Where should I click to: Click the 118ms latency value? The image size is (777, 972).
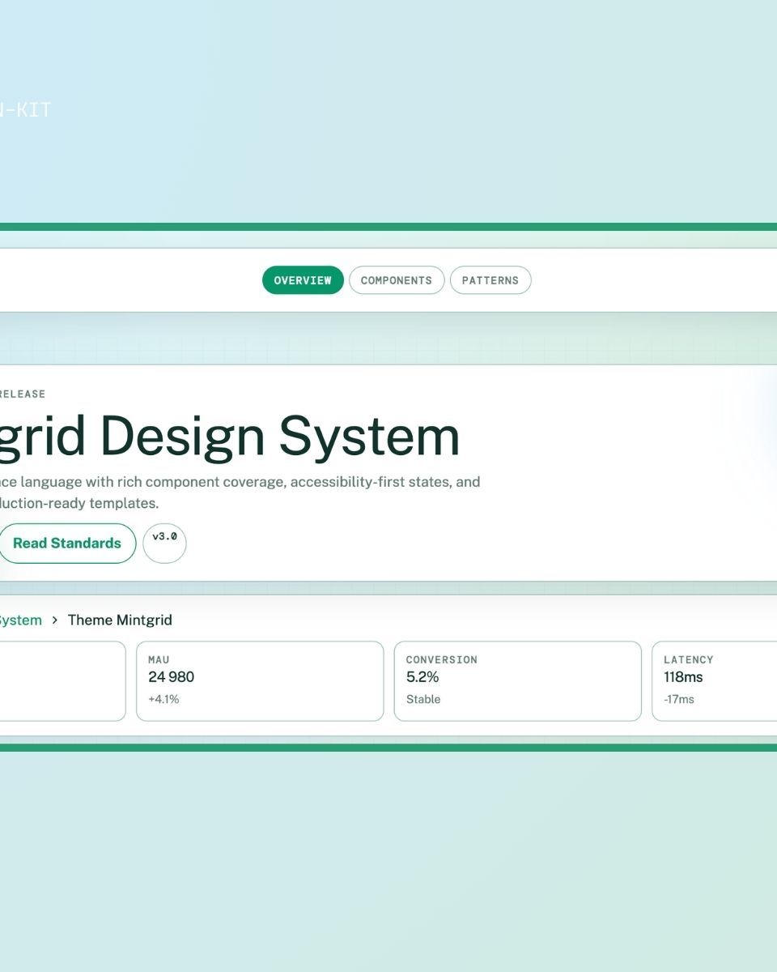[683, 677]
